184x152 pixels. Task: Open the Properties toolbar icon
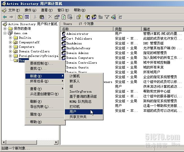pos(57,17)
